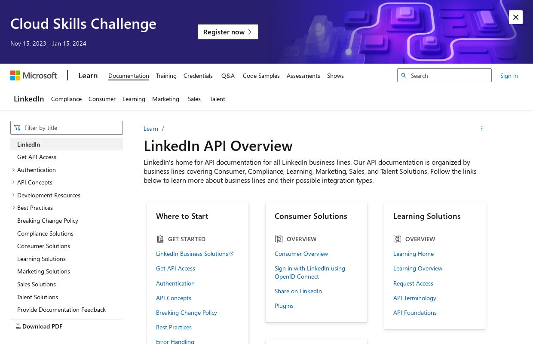This screenshot has height=344, width=533.
Task: Click the Filter by title field
Action: pos(67,128)
